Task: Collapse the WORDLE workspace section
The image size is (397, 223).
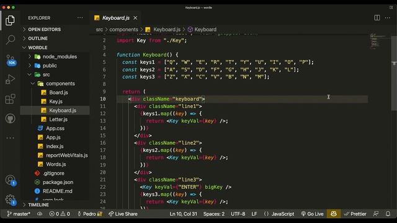Action: (55, 48)
